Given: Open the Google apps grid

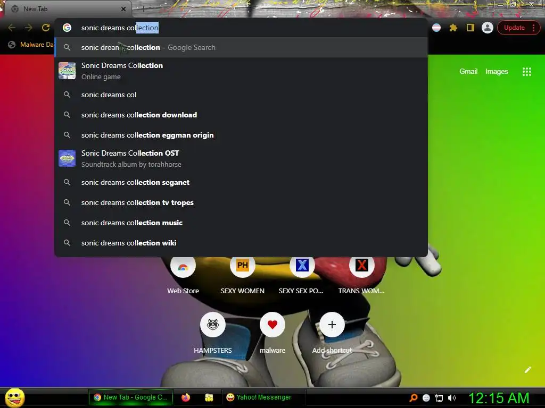Looking at the screenshot, I should pyautogui.click(x=526, y=72).
